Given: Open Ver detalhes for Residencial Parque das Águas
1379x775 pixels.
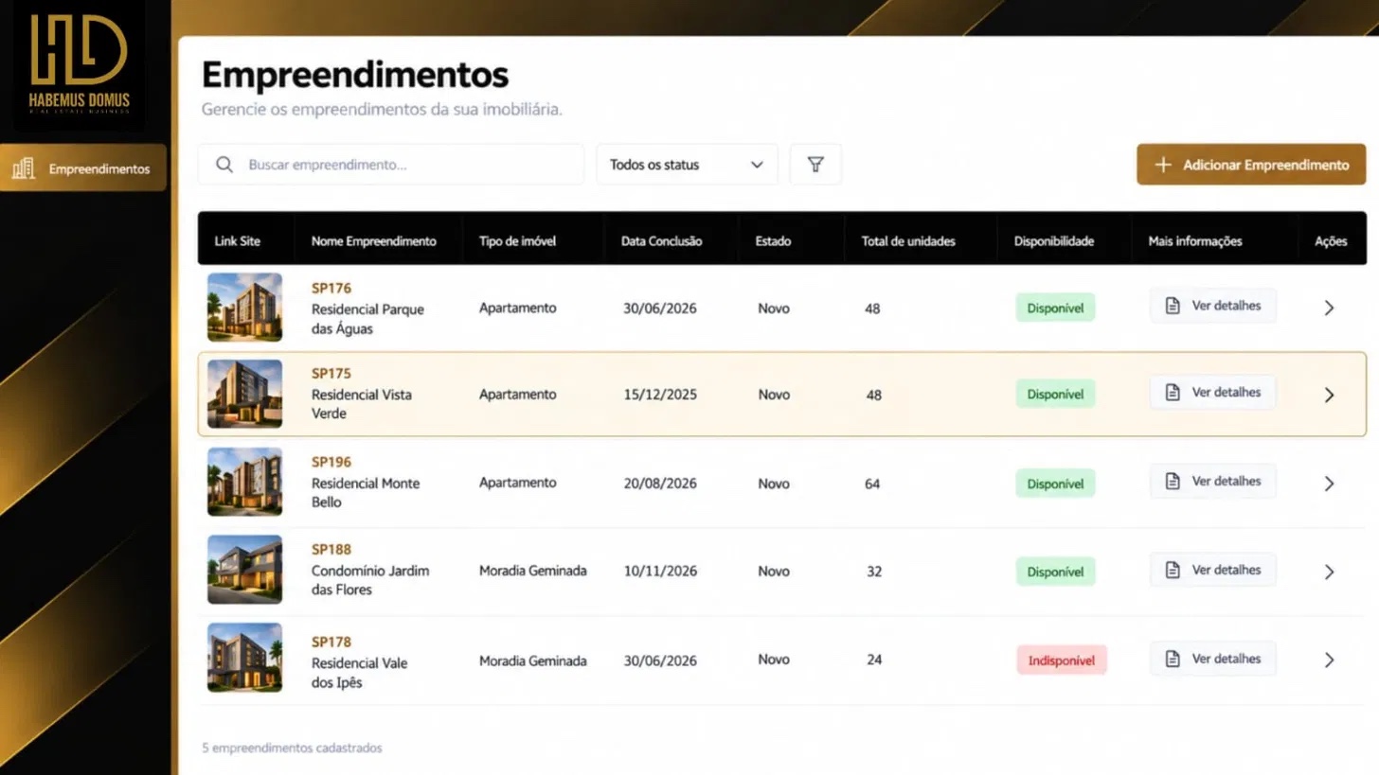Looking at the screenshot, I should tap(1213, 306).
